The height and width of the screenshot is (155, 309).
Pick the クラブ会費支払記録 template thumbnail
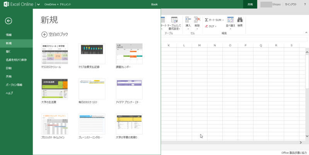tap(92, 54)
